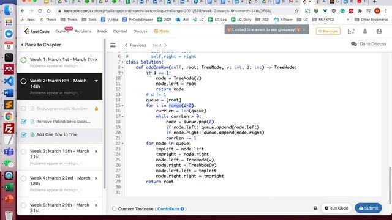Go to the Mock tab
The image size is (392, 220).
pos(102,31)
